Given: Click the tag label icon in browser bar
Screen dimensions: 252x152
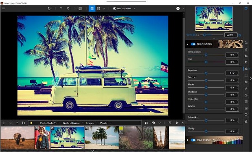Looking at the screenshot, I should (x=147, y=123).
